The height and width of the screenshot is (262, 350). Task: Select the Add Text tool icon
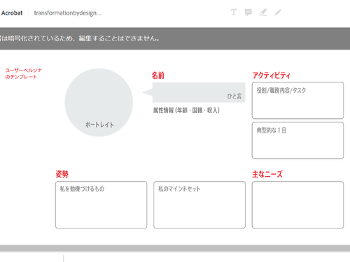coord(234,12)
